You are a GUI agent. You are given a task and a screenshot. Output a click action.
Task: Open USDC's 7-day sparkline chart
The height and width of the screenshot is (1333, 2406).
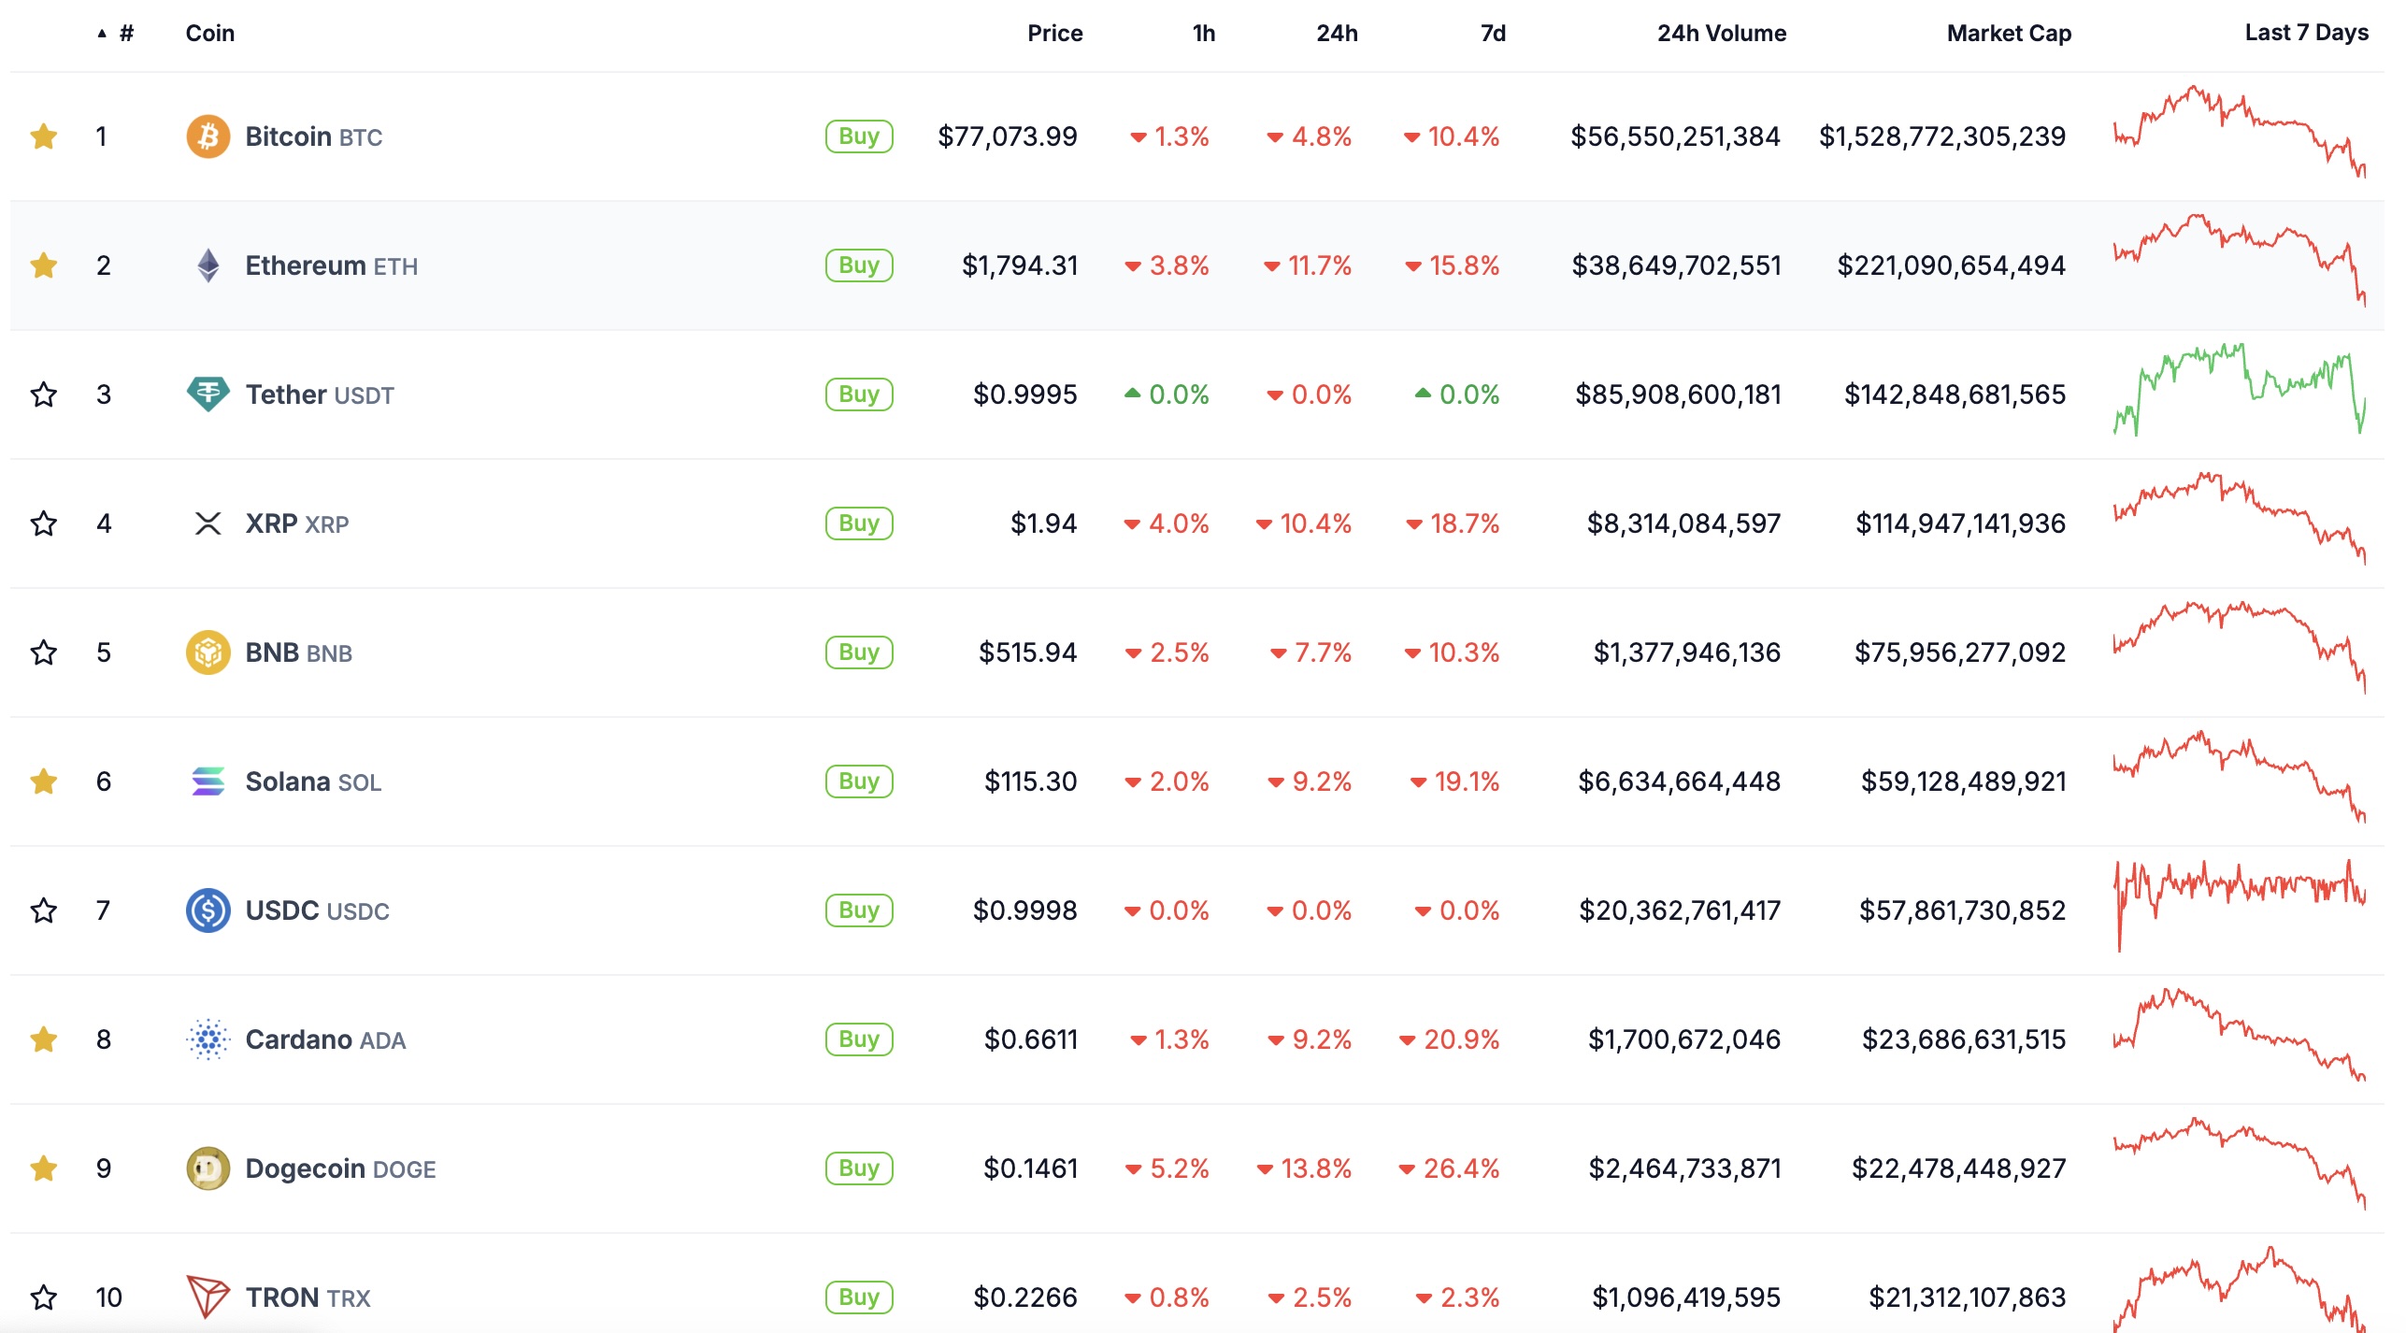pos(2240,906)
